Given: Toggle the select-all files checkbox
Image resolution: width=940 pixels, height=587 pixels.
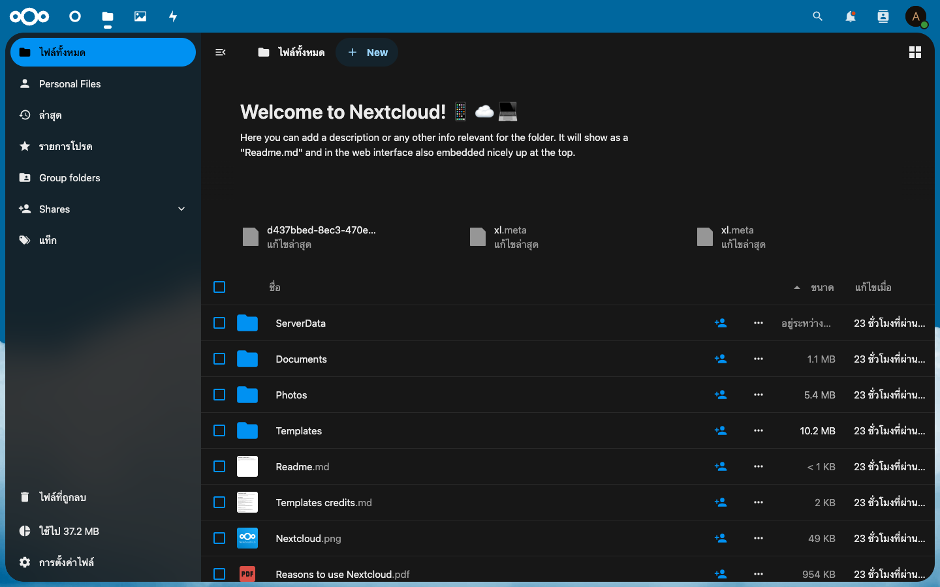Looking at the screenshot, I should 219,287.
